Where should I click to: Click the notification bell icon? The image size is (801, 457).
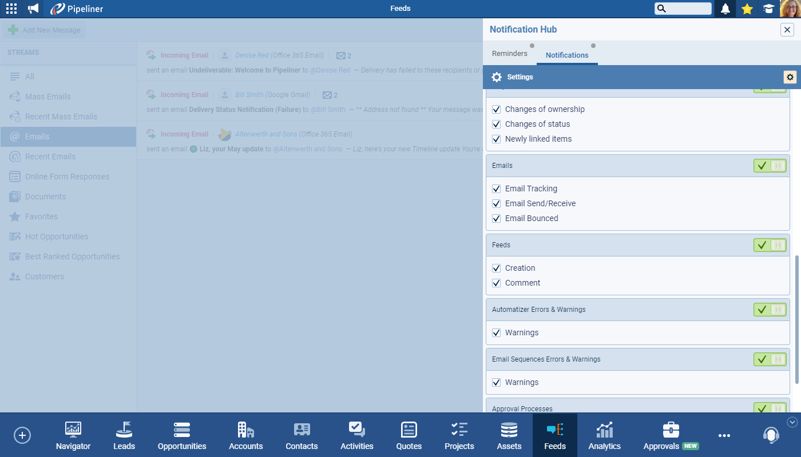725,9
